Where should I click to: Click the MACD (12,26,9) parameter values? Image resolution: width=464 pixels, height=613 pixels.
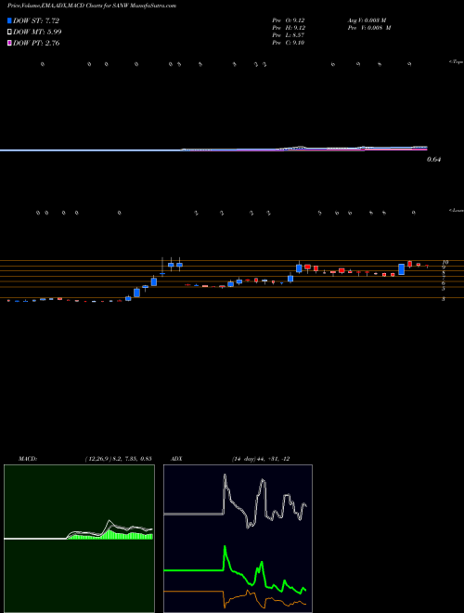[118, 459]
